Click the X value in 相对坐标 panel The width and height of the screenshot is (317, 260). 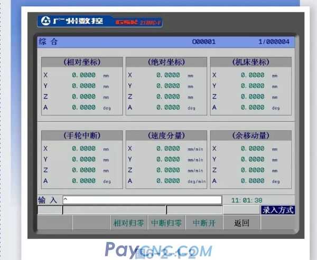pyautogui.click(x=83, y=75)
